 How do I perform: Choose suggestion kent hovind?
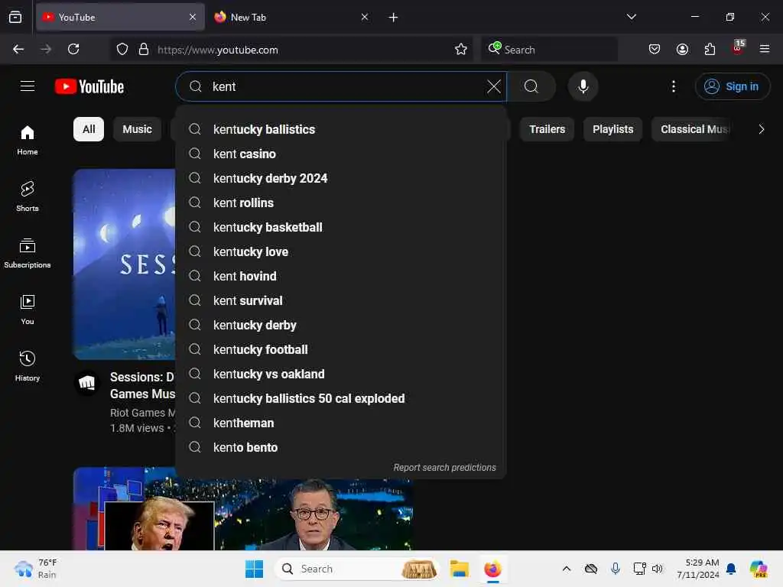point(341,276)
